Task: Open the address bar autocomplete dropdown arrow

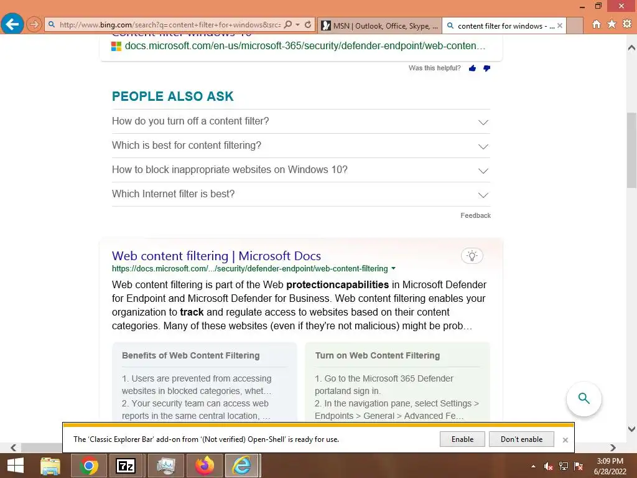Action: (x=298, y=25)
